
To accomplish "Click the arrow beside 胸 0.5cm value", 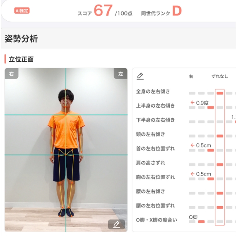I will 193,174.
